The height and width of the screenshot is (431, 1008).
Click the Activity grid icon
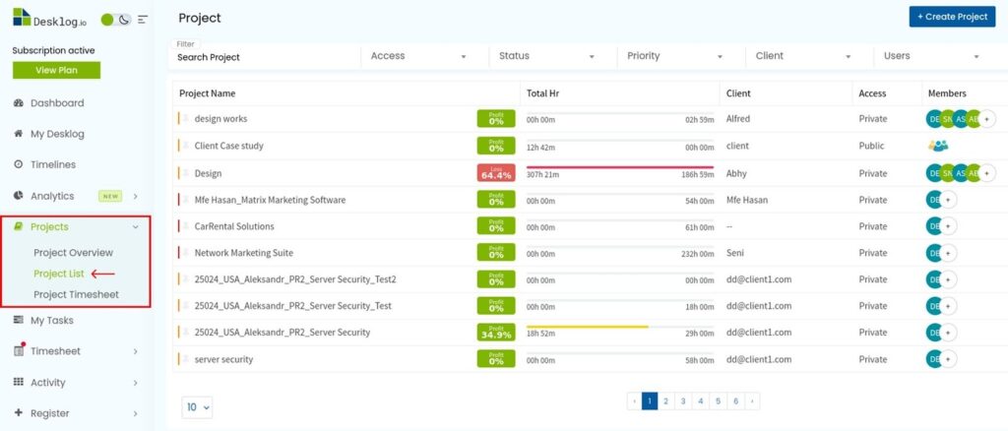click(x=19, y=382)
